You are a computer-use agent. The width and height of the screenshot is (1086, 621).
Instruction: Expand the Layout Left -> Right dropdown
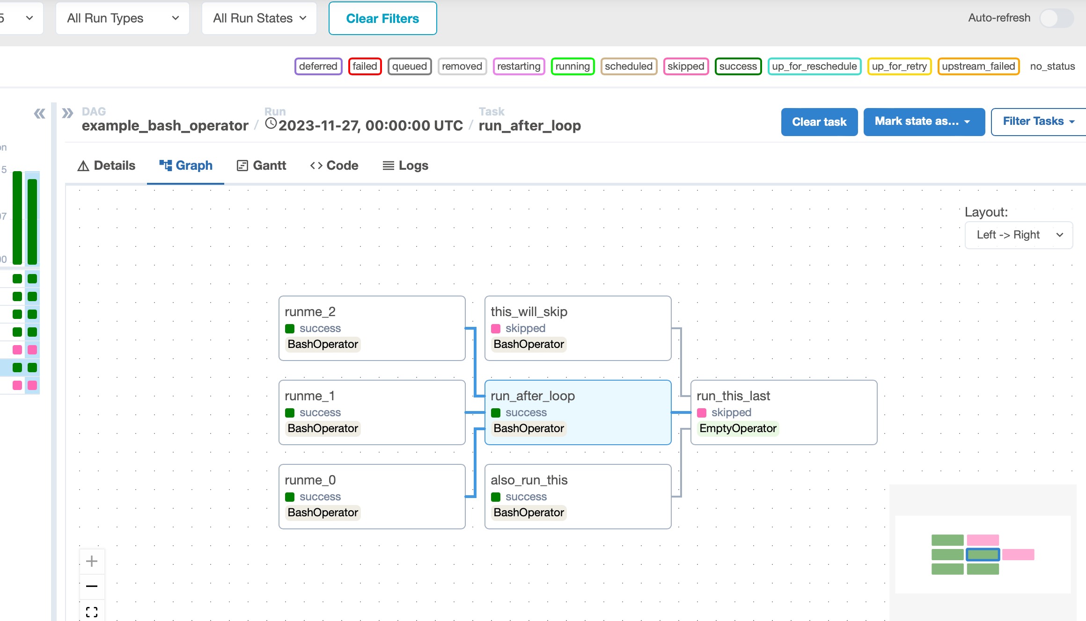coord(1019,235)
